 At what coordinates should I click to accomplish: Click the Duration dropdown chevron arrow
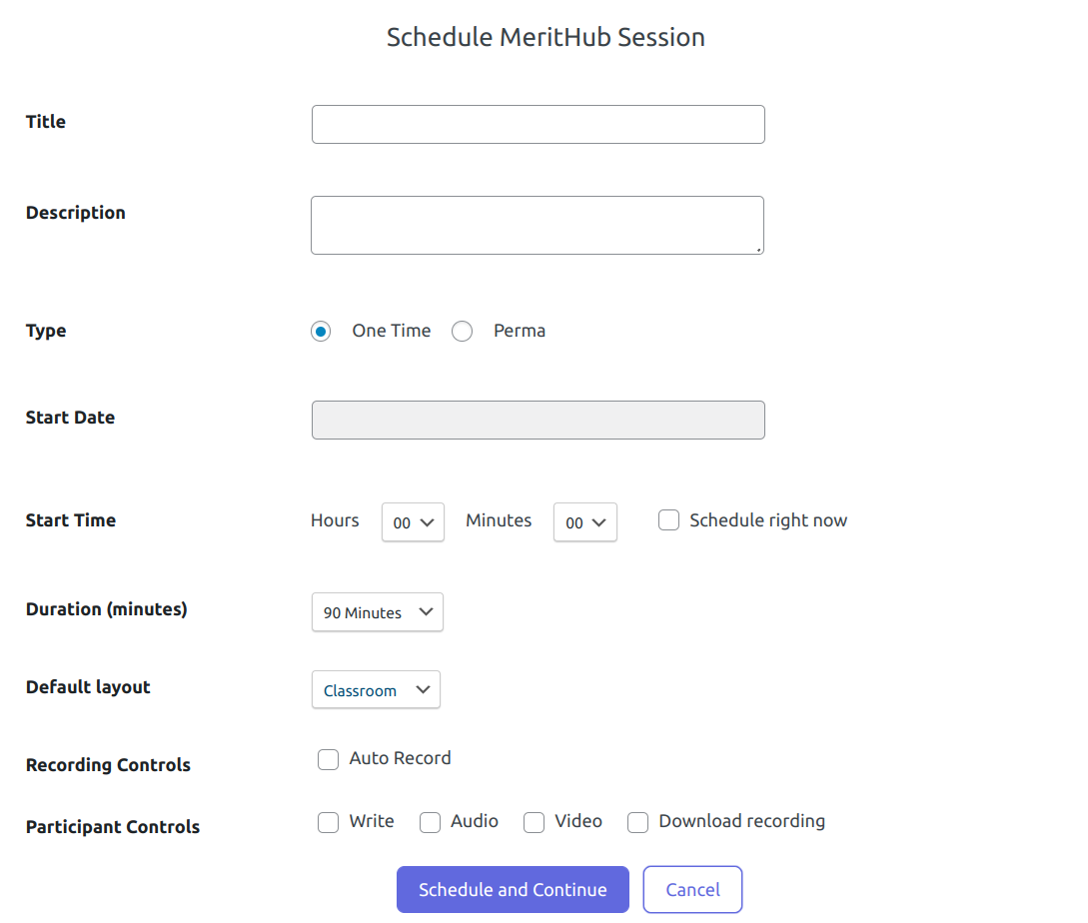(x=426, y=612)
